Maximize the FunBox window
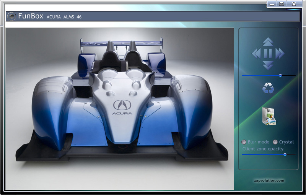 coord(282,4)
